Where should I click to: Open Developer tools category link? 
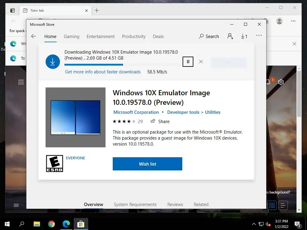(183, 112)
